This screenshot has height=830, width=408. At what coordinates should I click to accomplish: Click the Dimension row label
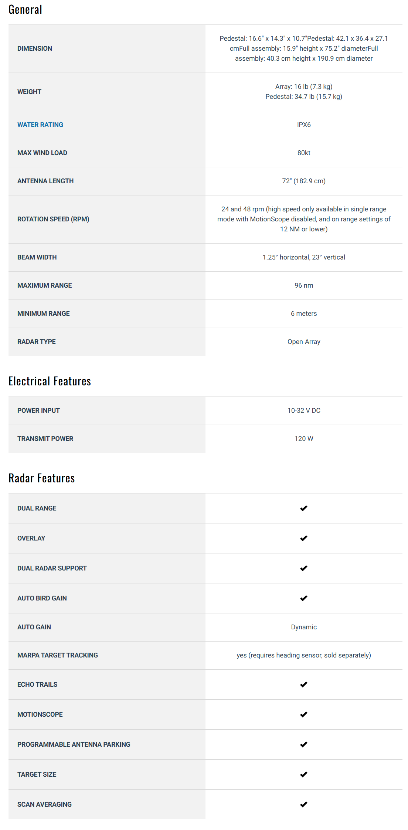tap(35, 48)
